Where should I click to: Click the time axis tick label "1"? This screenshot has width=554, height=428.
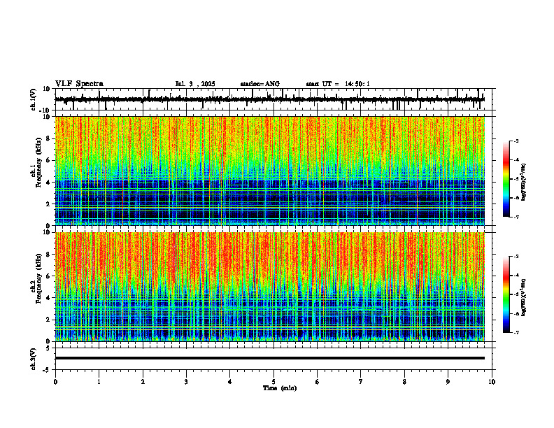pyautogui.click(x=99, y=382)
